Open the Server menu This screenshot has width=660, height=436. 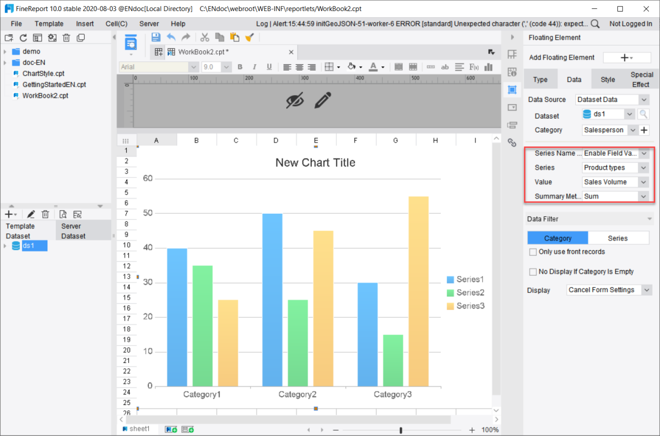(149, 24)
